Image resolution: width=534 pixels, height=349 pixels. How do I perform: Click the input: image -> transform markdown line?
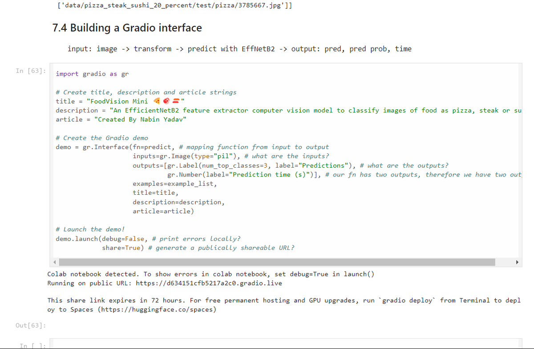coord(239,49)
